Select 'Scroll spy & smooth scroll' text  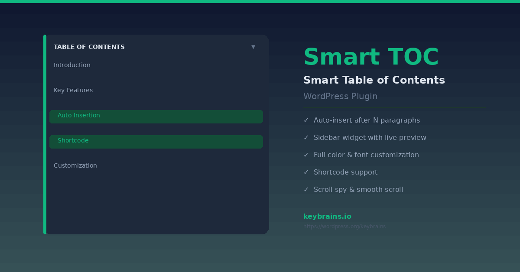click(x=358, y=190)
